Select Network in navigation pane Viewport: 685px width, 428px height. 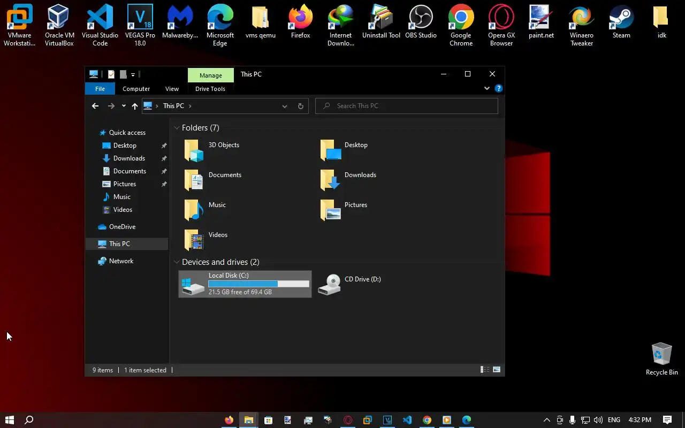pos(121,261)
